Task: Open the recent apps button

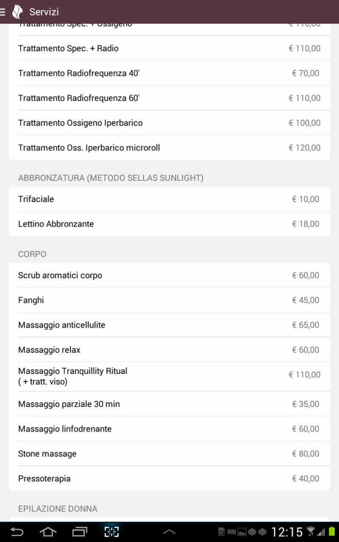Action: 80,531
